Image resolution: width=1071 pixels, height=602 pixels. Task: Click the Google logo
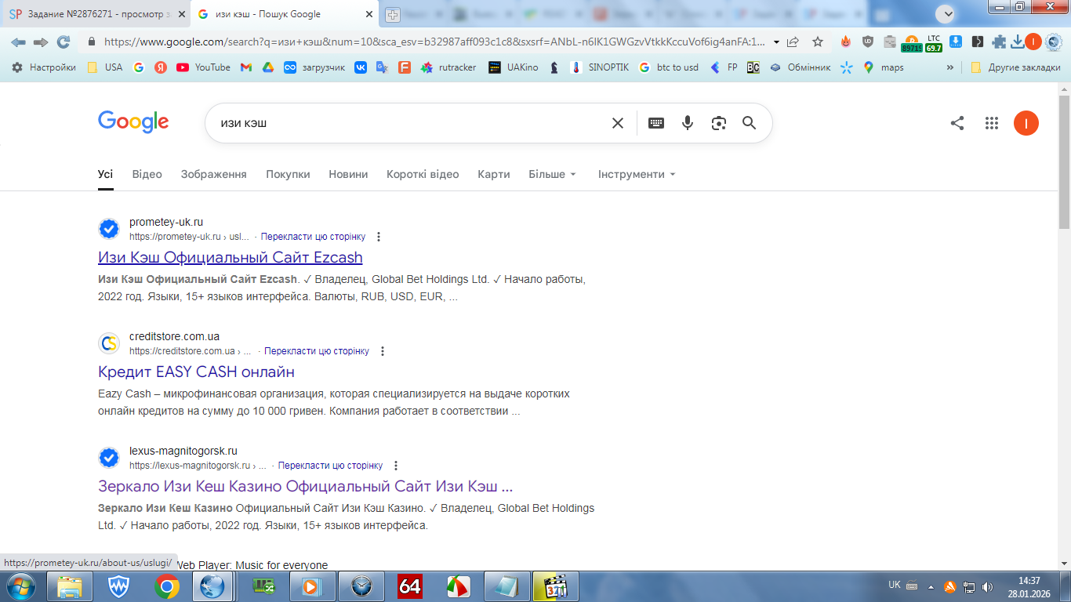coord(133,122)
